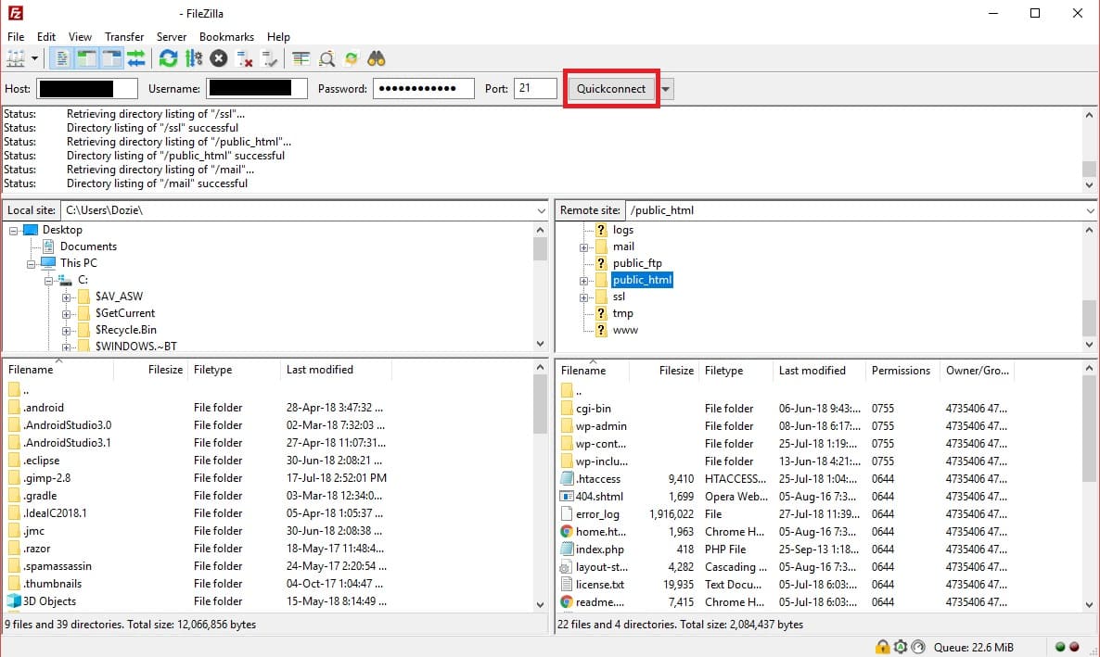Viewport: 1100px width, 657px height.
Task: Select home.ht... Chrome file icon
Action: (567, 532)
